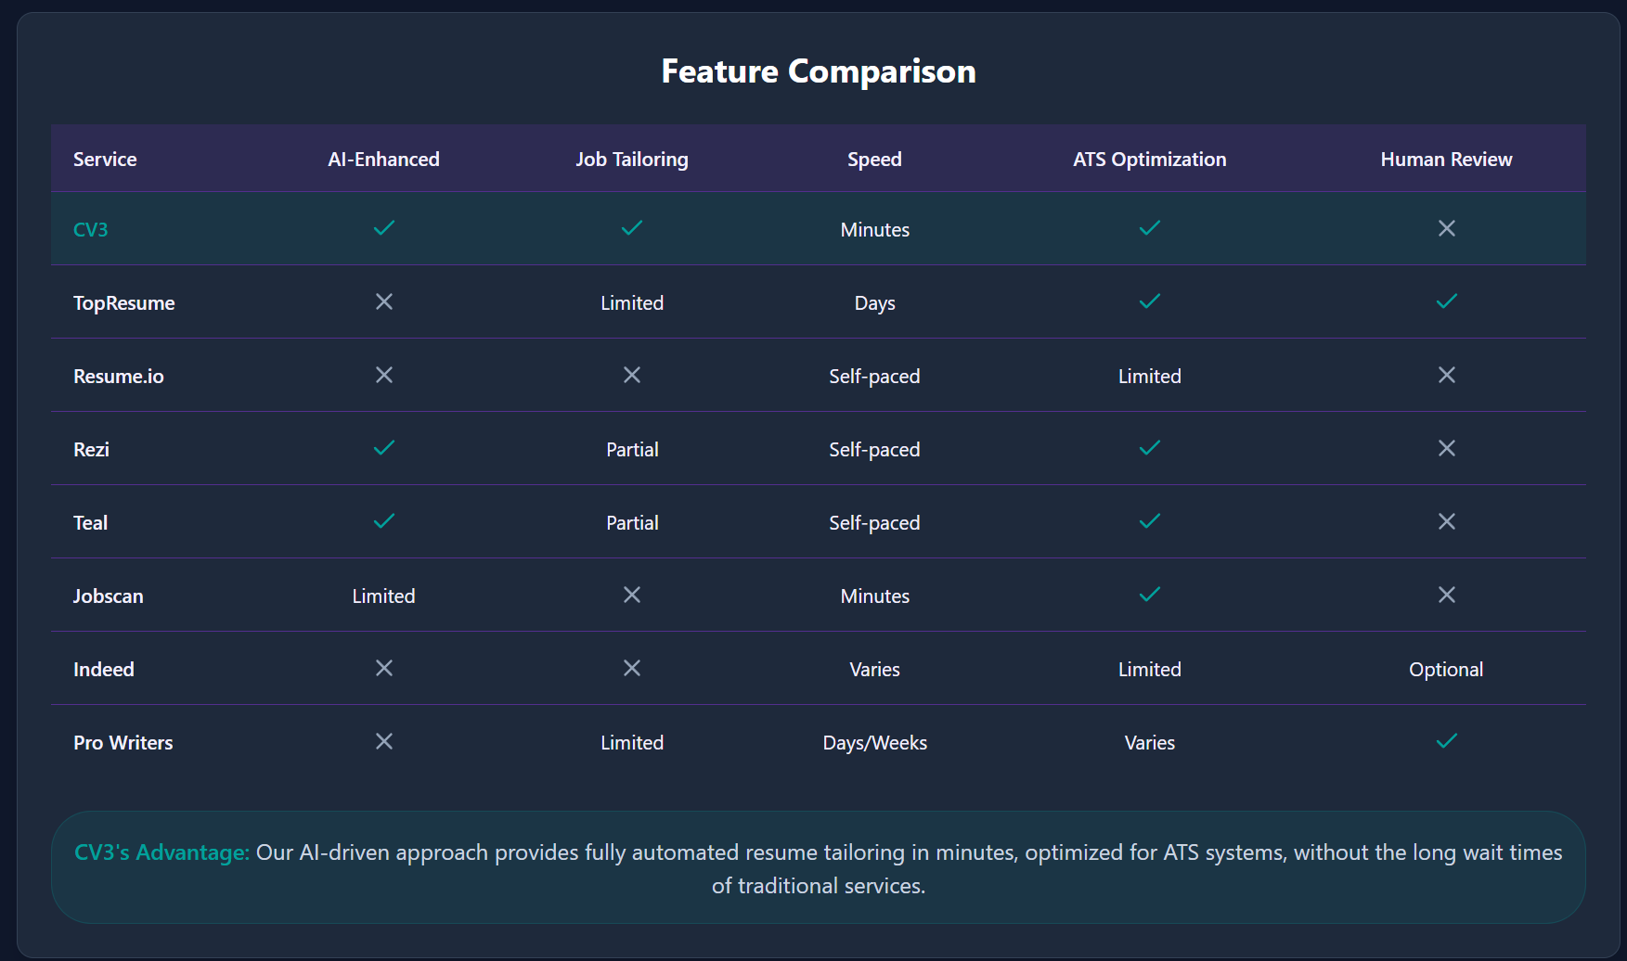This screenshot has height=961, width=1627.
Task: Click Resume.io's Job Tailoring cross icon
Action: [632, 375]
